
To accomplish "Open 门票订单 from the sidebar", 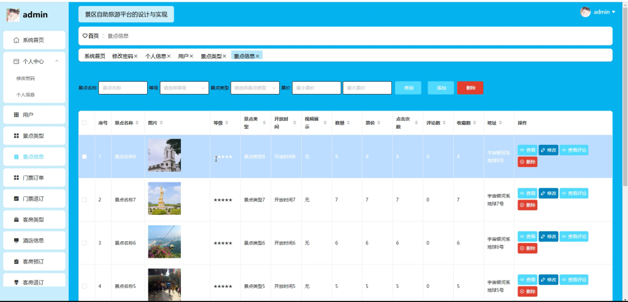I will tap(34, 177).
